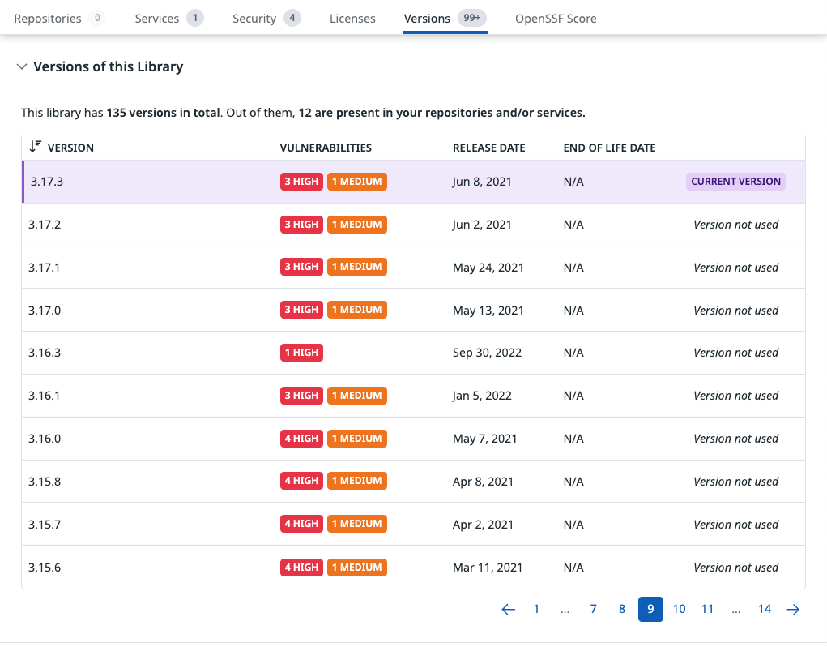Switch to the Security tab
827x647 pixels.
254,18
